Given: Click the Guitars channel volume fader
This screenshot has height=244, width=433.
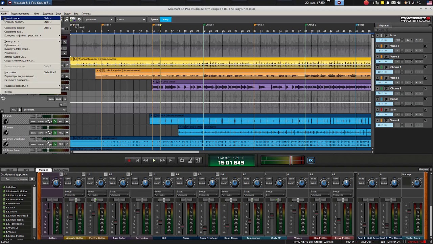Looking at the screenshot, I should point(48,211).
